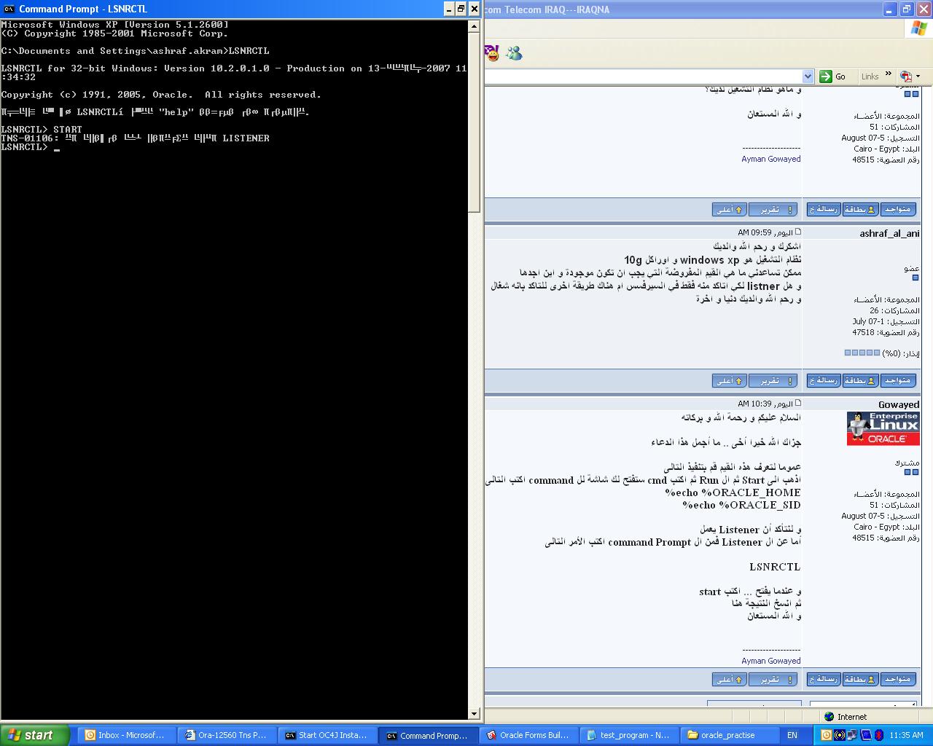This screenshot has height=746, width=933.
Task: Click in the browser address field
Action: point(645,76)
